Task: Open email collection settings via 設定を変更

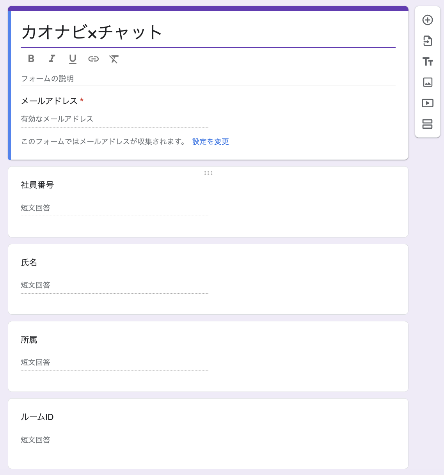Action: pyautogui.click(x=210, y=142)
